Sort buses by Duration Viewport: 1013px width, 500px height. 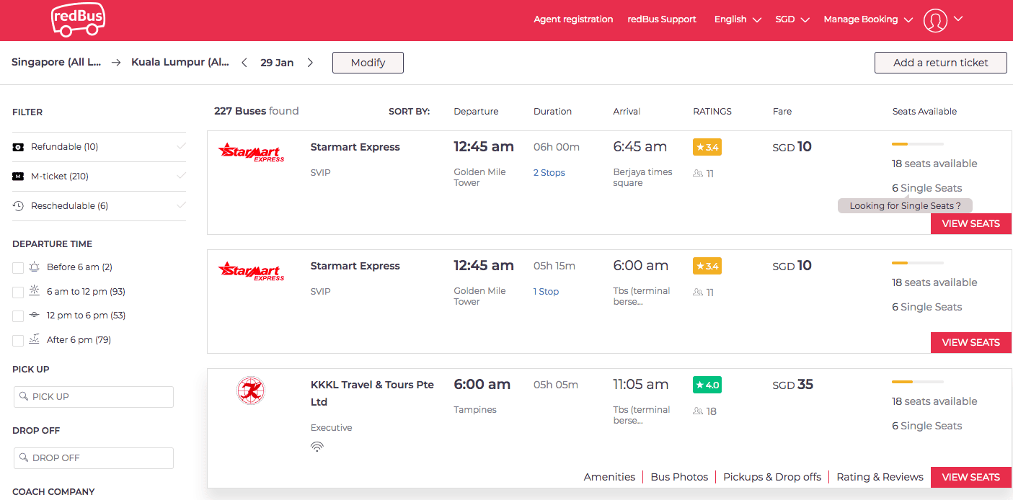tap(552, 112)
